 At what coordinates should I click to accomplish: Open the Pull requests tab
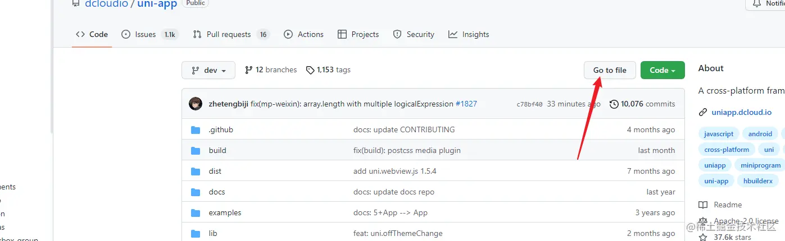pyautogui.click(x=228, y=35)
